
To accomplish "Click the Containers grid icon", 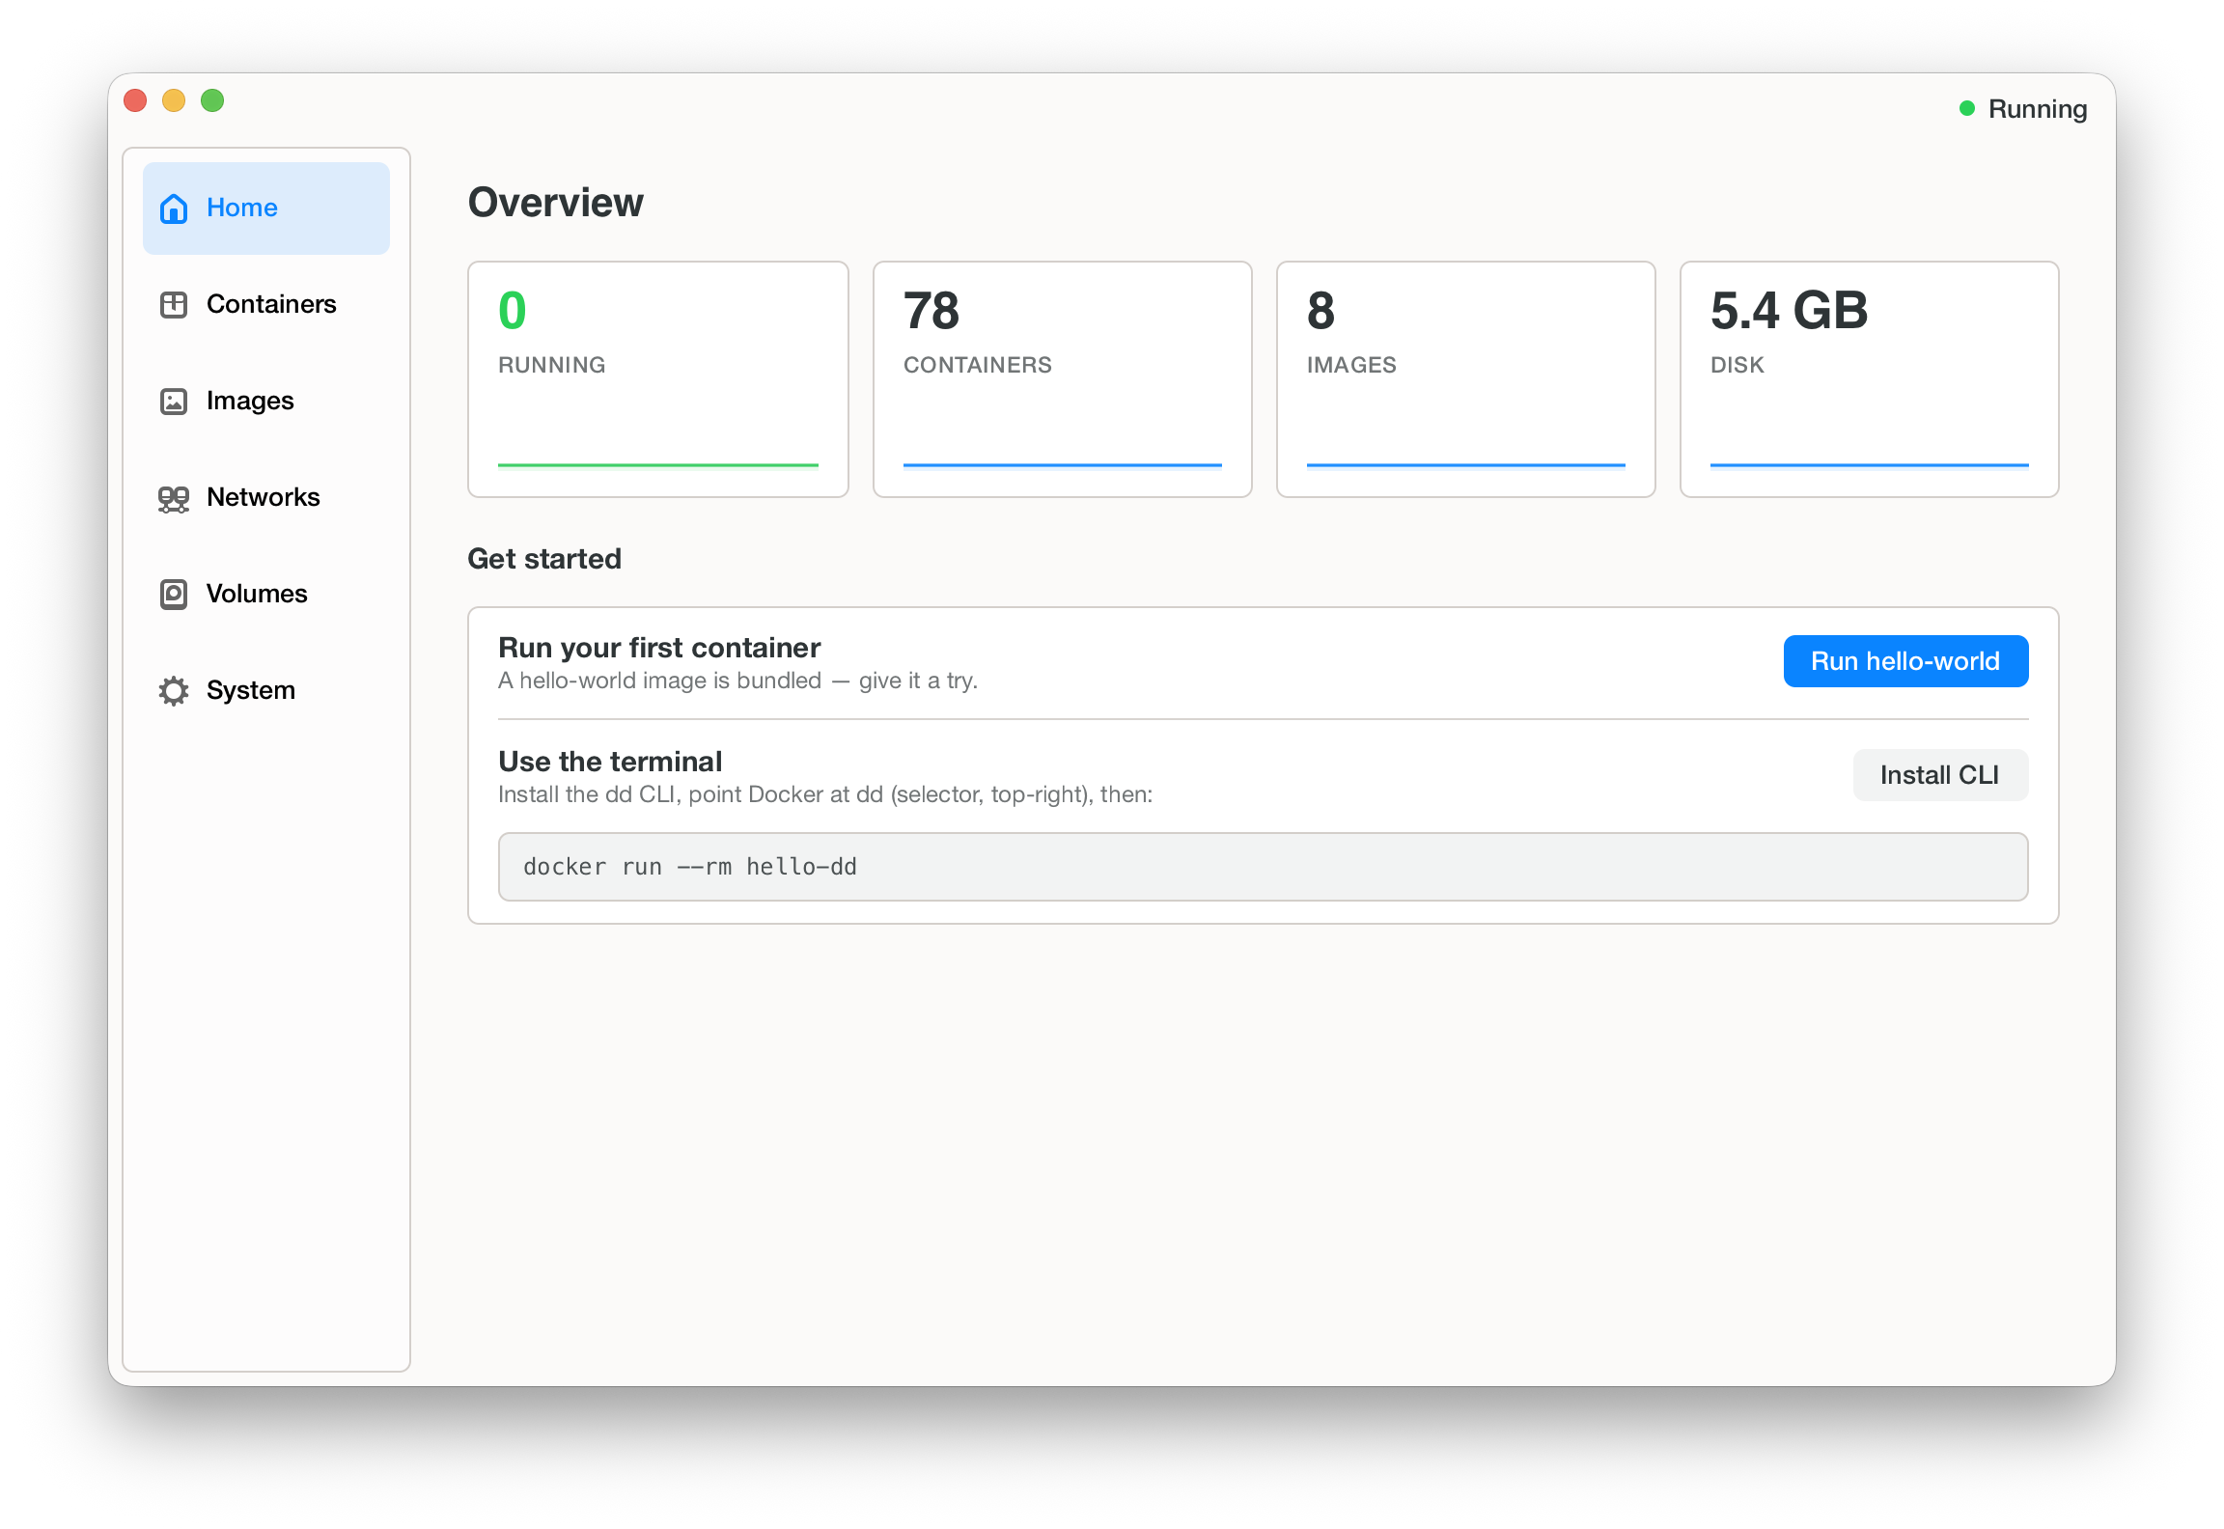I will click(x=174, y=304).
